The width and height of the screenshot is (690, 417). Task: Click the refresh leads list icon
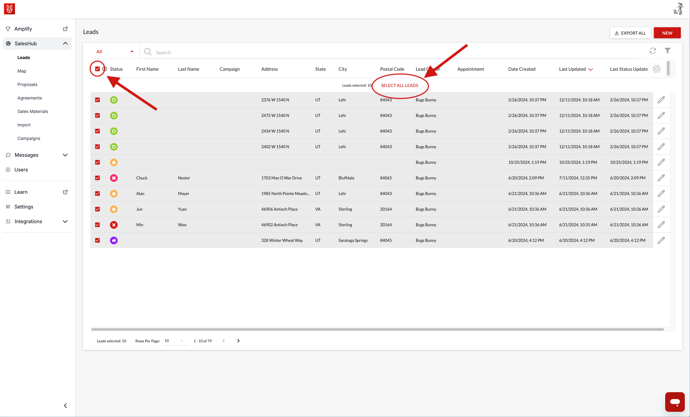pos(653,51)
